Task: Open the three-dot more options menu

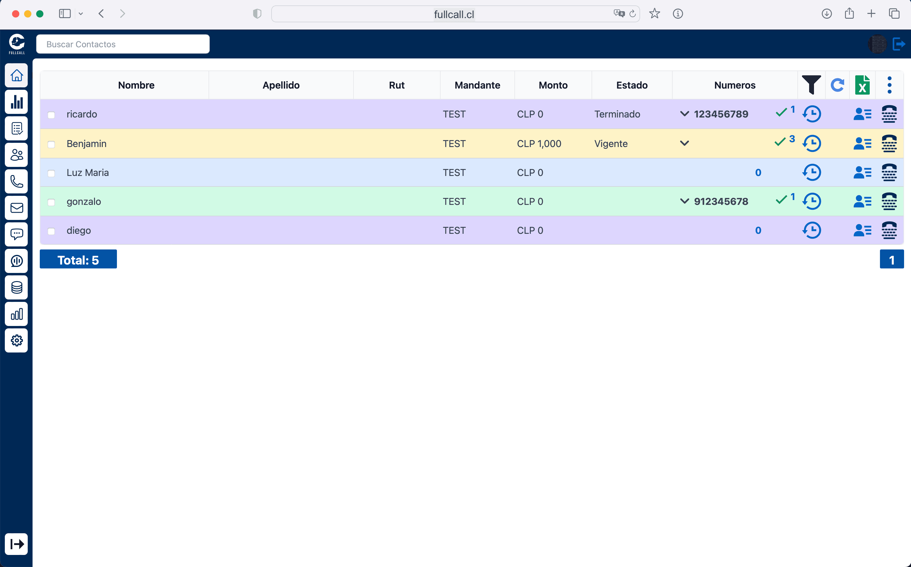Action: (889, 85)
